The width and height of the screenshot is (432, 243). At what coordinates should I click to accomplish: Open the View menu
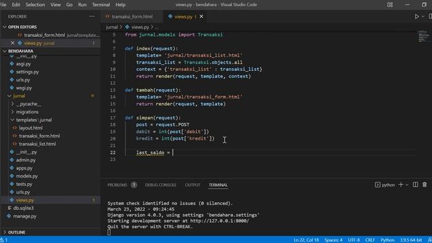click(x=55, y=5)
